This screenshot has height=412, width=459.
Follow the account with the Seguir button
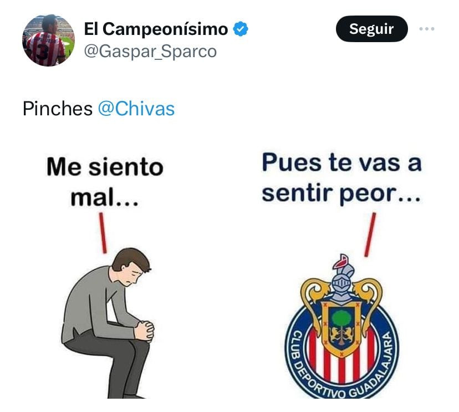coord(372,29)
